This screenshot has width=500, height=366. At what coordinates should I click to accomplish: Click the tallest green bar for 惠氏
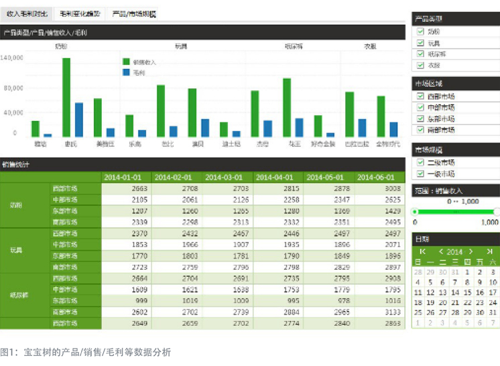[66, 97]
